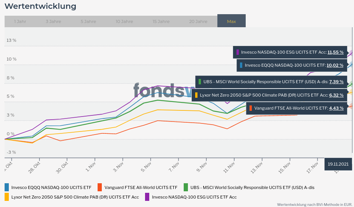Choose the 10 Jahre time range
Screen dimensions: 354x207
[x=124, y=21]
